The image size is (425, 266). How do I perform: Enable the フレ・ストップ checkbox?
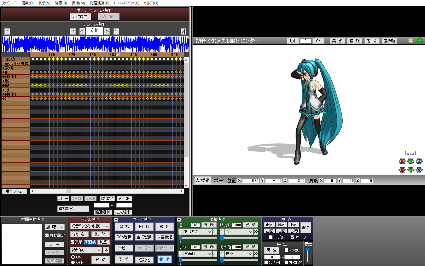(287, 263)
